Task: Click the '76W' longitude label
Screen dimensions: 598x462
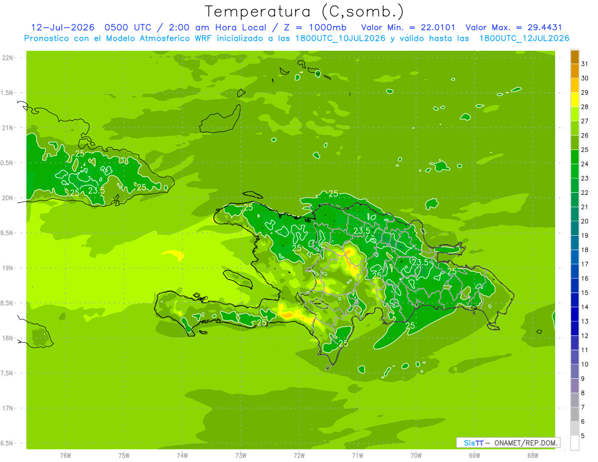Action: 65,455
